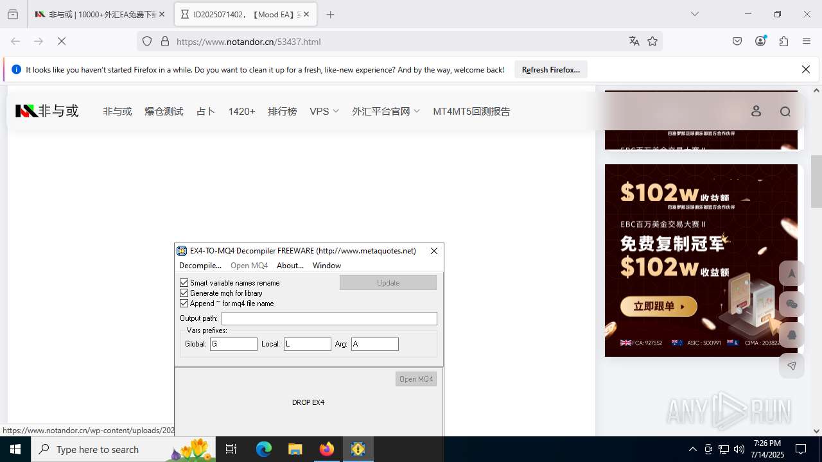Image resolution: width=822 pixels, height=462 pixels.
Task: Open Save to Pocket icon
Action: pyautogui.click(x=737, y=41)
